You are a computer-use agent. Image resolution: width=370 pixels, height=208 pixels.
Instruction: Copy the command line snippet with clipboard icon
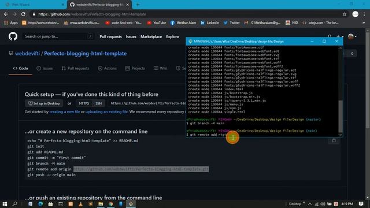point(334,140)
